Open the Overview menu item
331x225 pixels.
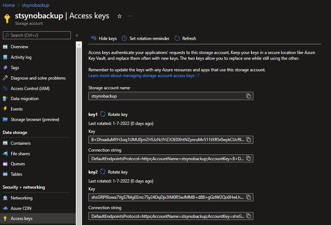pos(19,47)
